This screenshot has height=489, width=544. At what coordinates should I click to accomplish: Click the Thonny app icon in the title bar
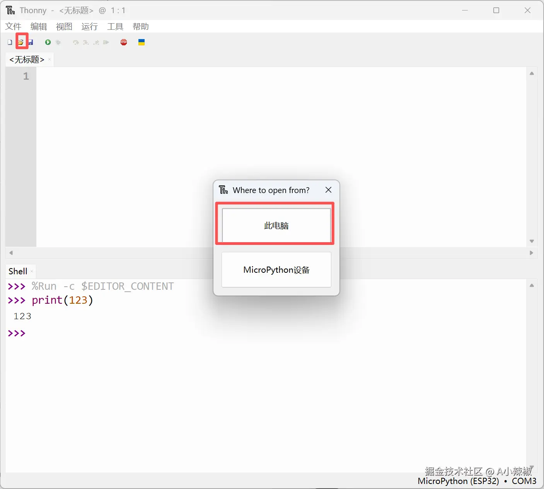[10, 10]
